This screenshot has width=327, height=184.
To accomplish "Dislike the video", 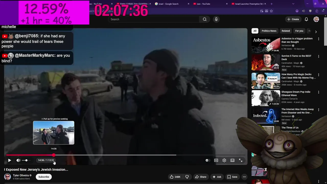I will 187,177.
